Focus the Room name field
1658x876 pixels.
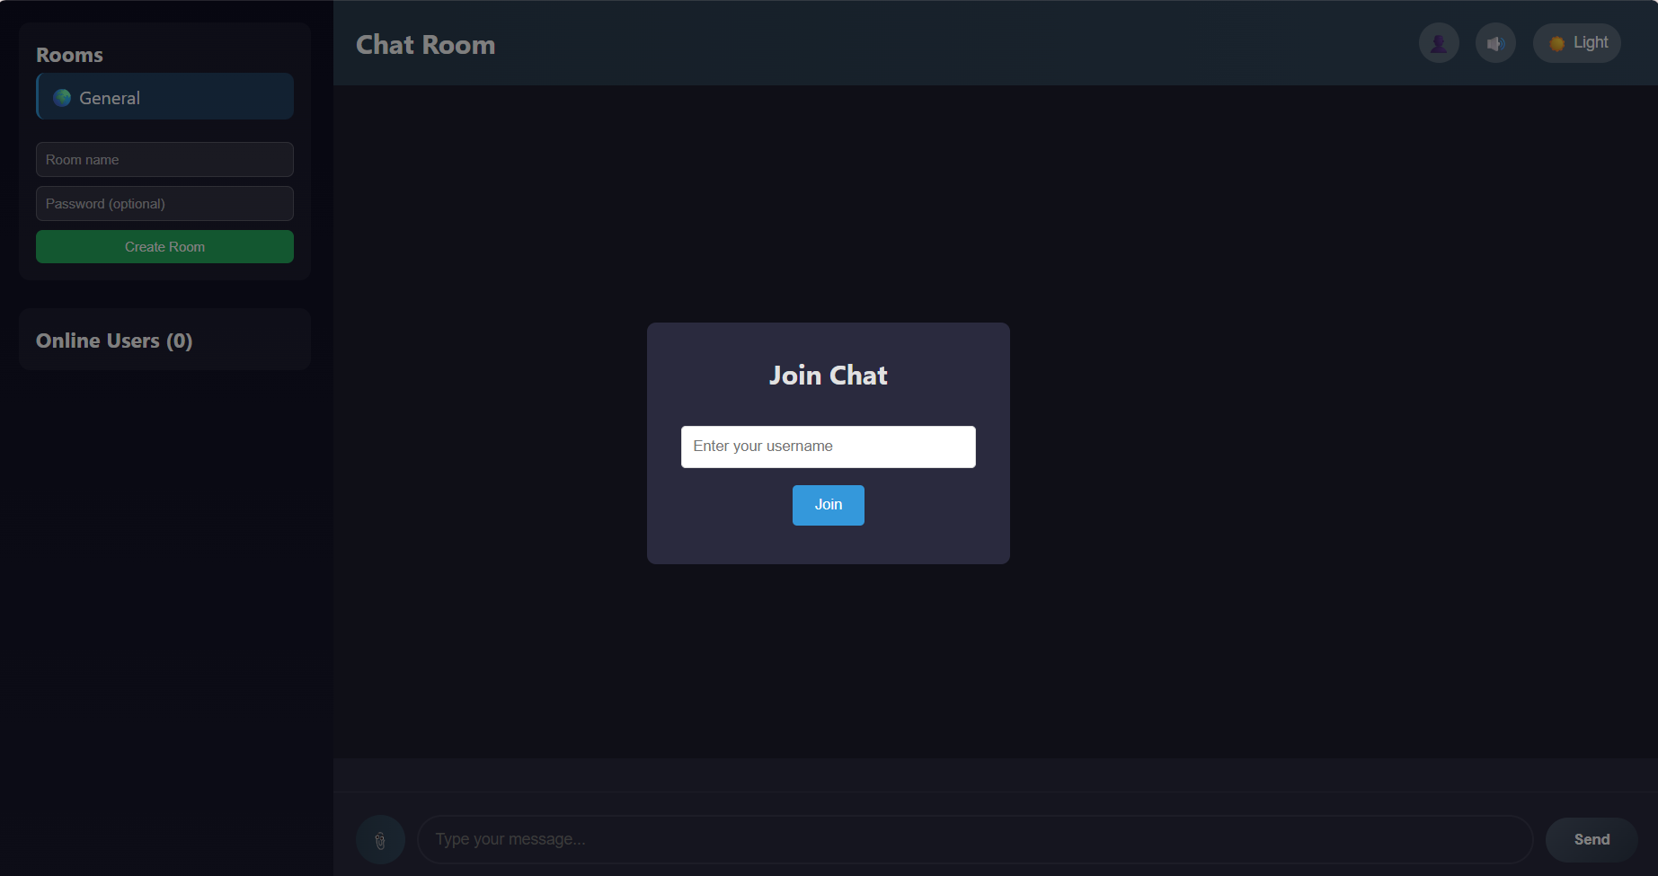pos(164,160)
